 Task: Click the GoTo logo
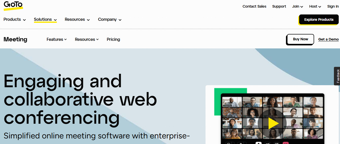coord(13,6)
